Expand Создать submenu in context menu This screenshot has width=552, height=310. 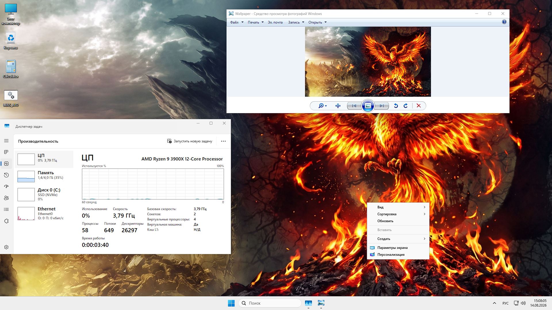click(398, 239)
